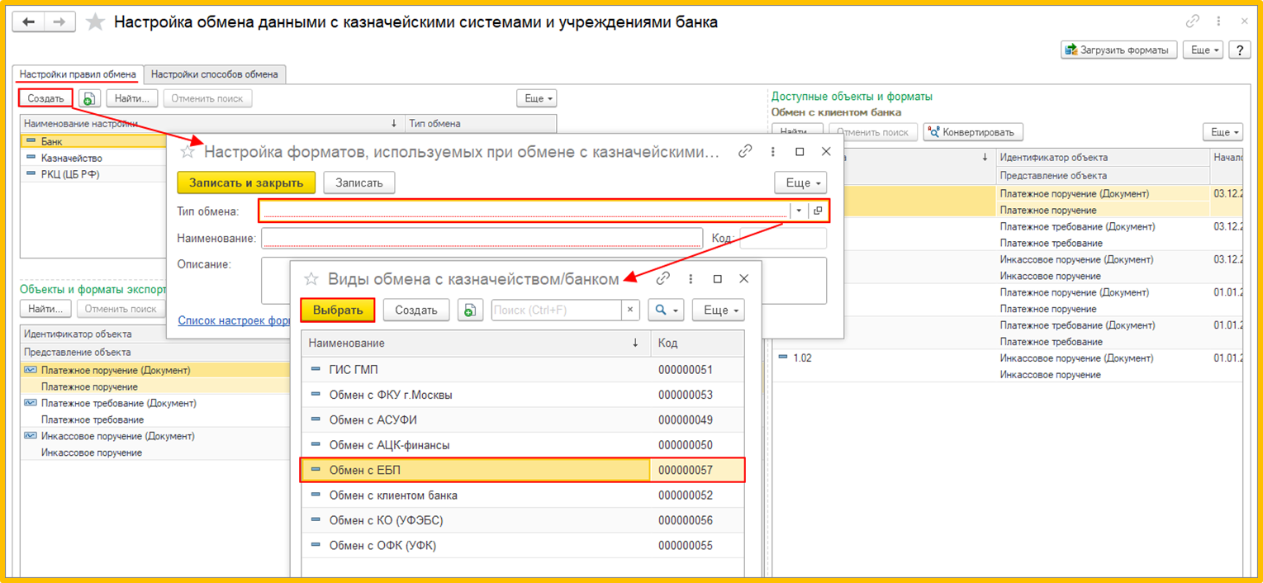Click open-selection icon of Тип обмена field

click(x=818, y=211)
